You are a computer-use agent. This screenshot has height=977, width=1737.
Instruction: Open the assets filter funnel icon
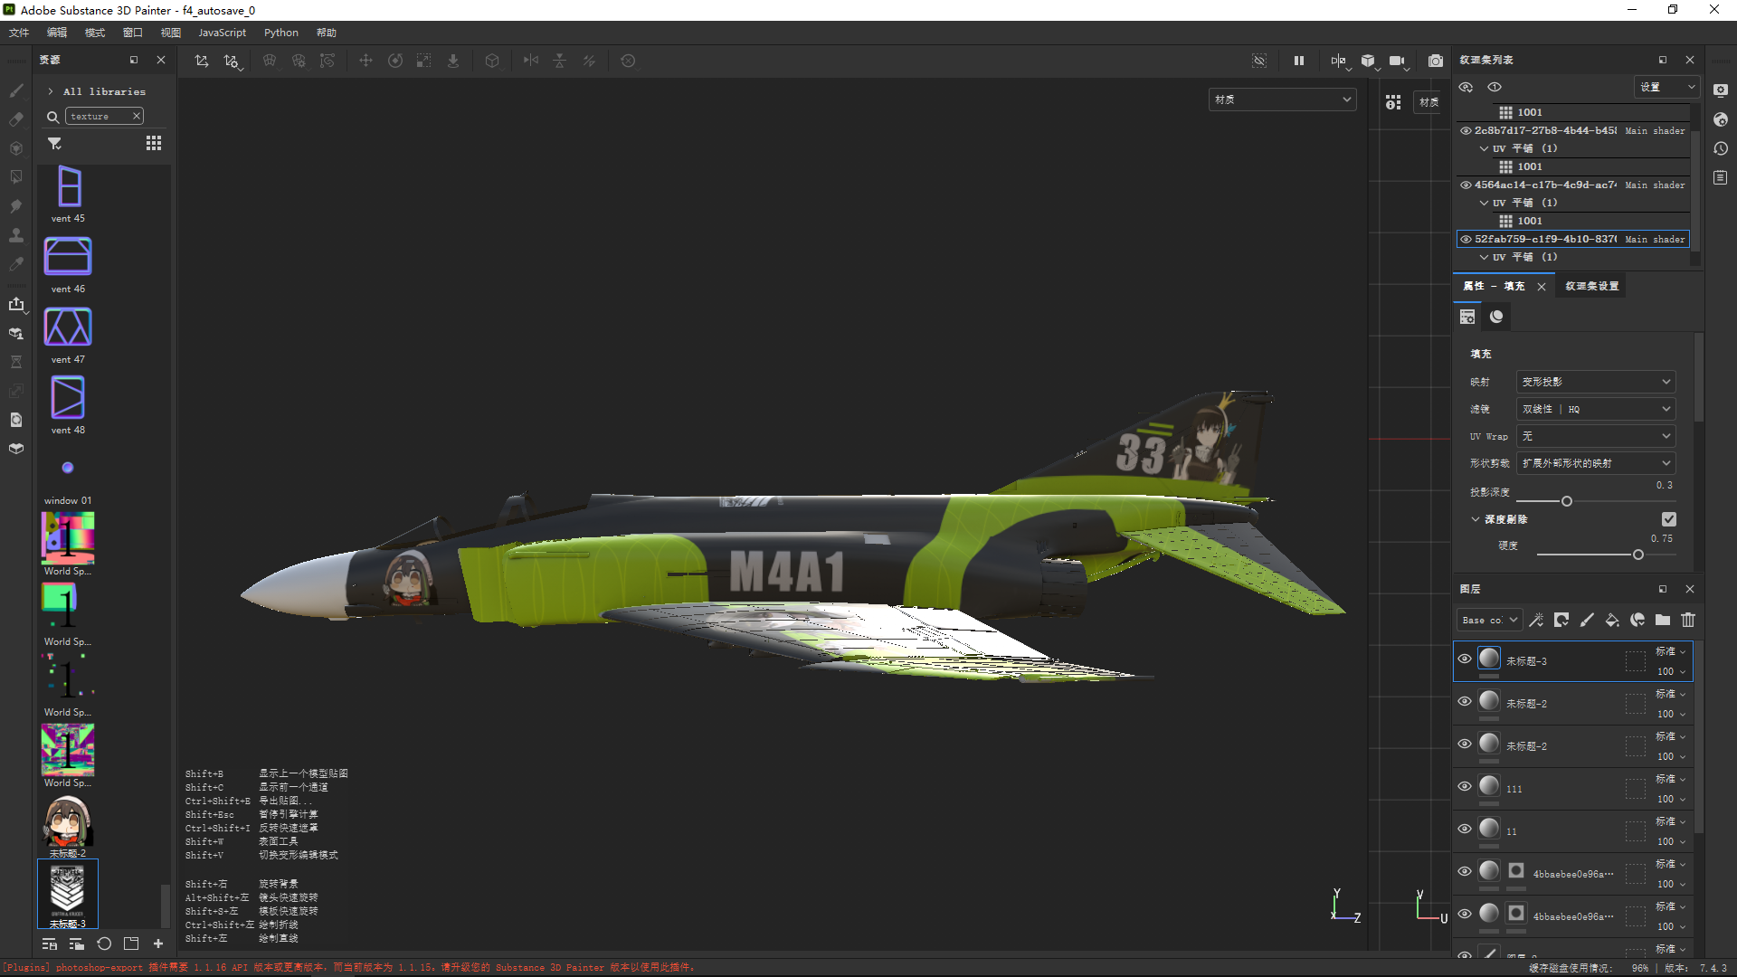[x=54, y=144]
